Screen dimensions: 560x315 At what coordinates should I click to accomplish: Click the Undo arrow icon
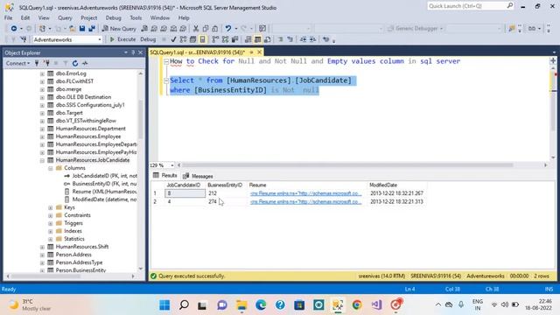[x=227, y=29]
